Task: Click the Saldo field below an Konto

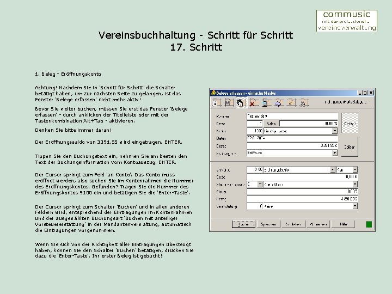Action: point(302,177)
